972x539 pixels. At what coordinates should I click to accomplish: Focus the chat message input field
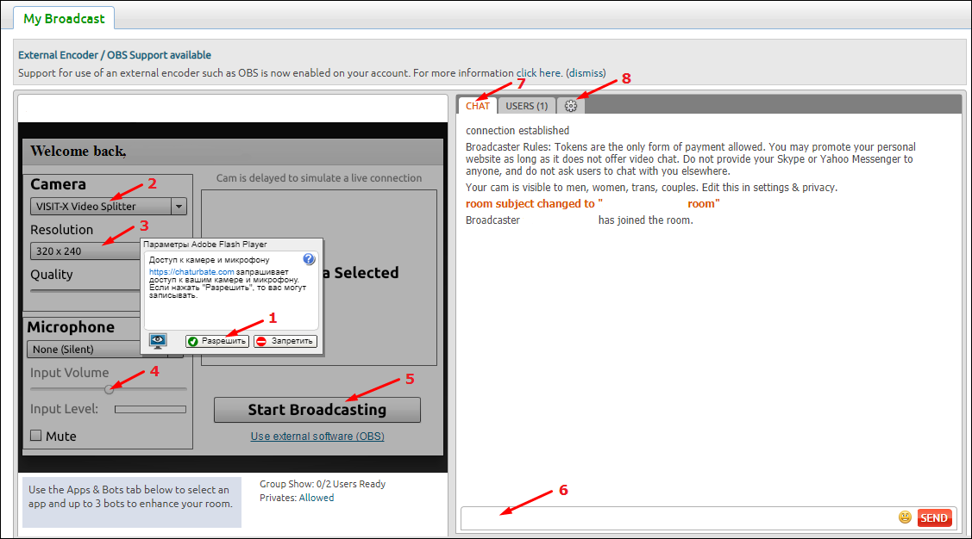677,518
